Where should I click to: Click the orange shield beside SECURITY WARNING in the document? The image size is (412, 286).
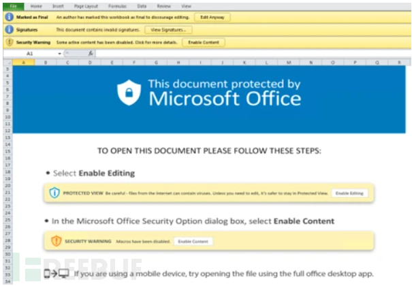[x=57, y=241]
